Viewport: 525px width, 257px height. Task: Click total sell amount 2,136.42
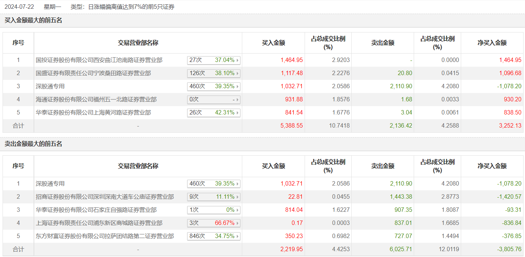tap(401, 126)
